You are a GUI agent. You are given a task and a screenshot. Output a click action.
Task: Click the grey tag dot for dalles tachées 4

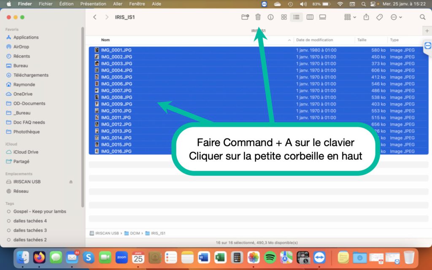coord(9,221)
